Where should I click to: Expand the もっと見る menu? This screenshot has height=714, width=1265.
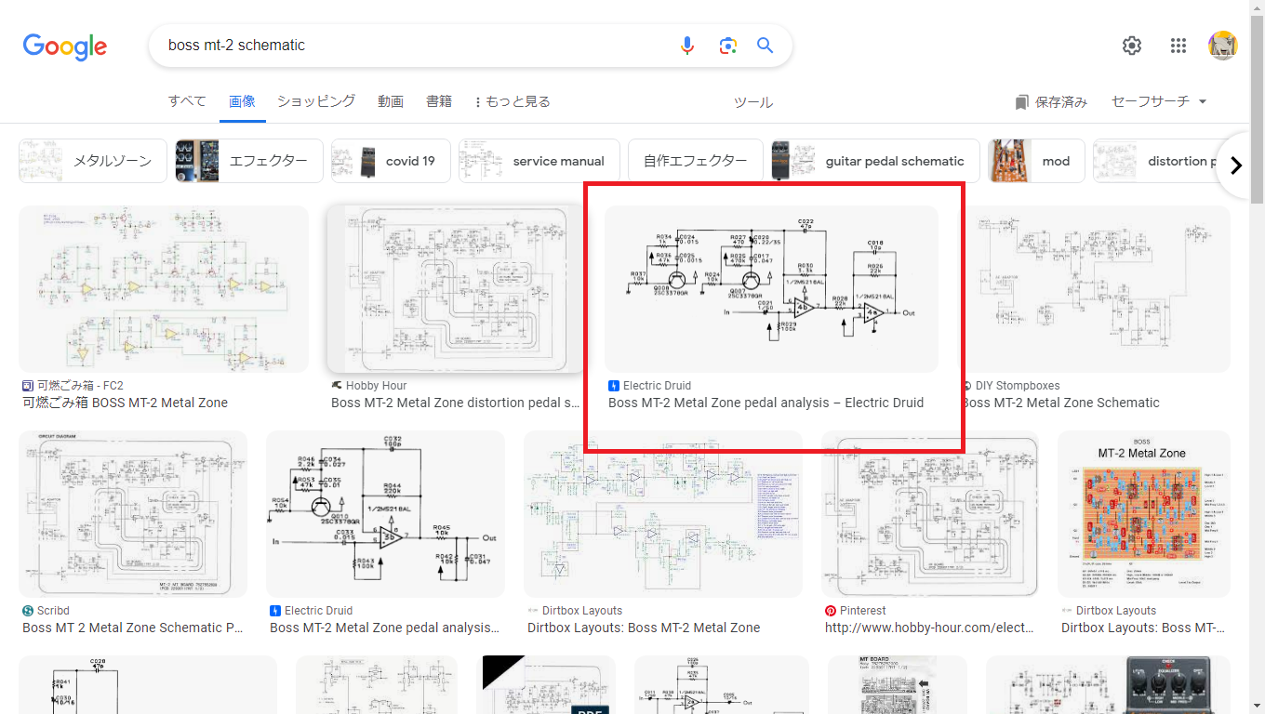click(x=513, y=101)
